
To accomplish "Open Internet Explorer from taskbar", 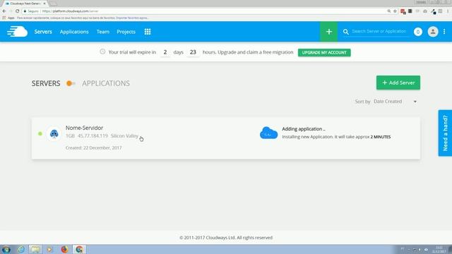I will [20, 249].
